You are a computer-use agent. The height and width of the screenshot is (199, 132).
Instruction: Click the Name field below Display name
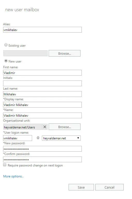pos(42,115)
